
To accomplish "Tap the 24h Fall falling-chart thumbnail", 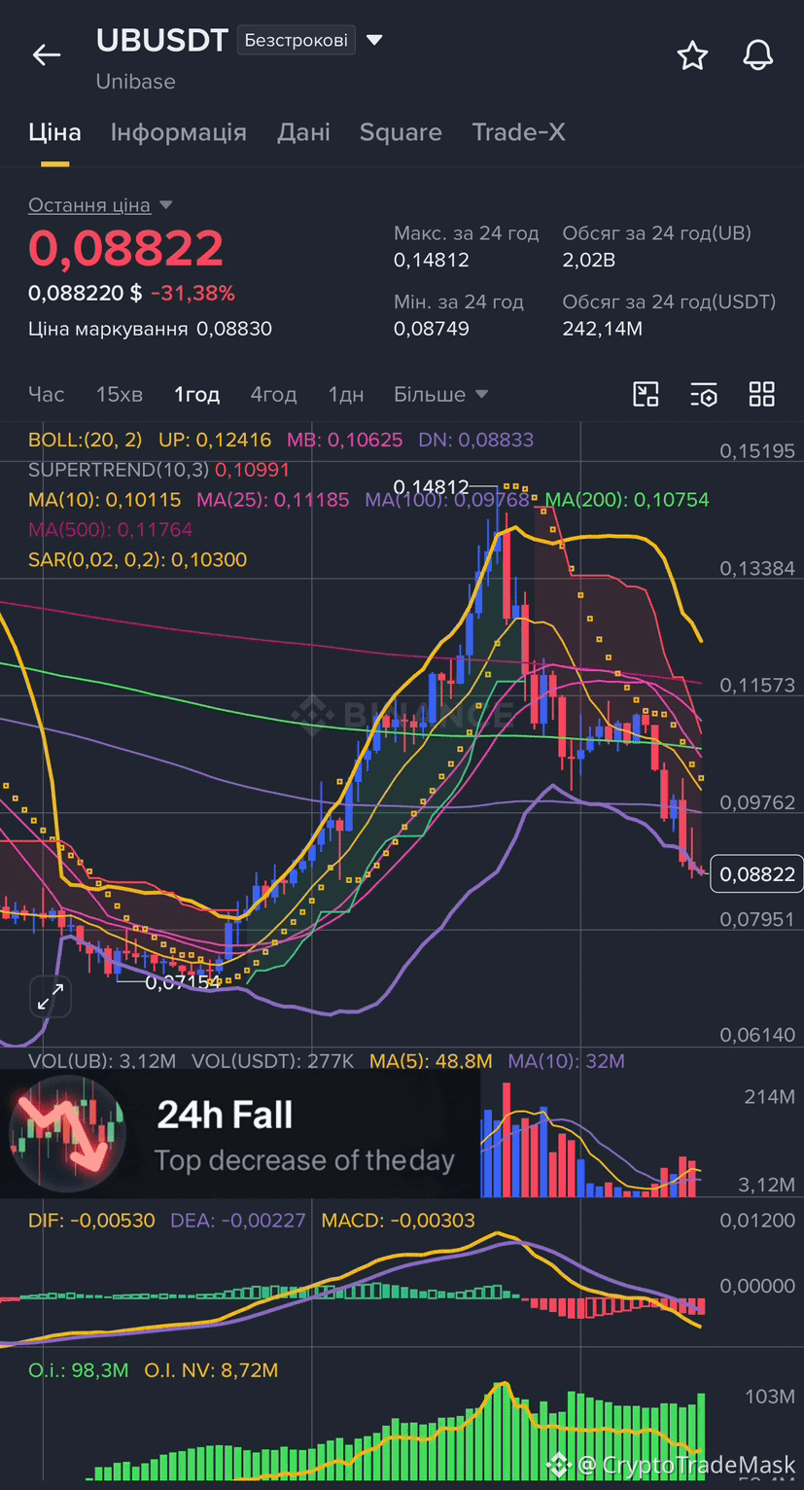I will [x=67, y=1134].
